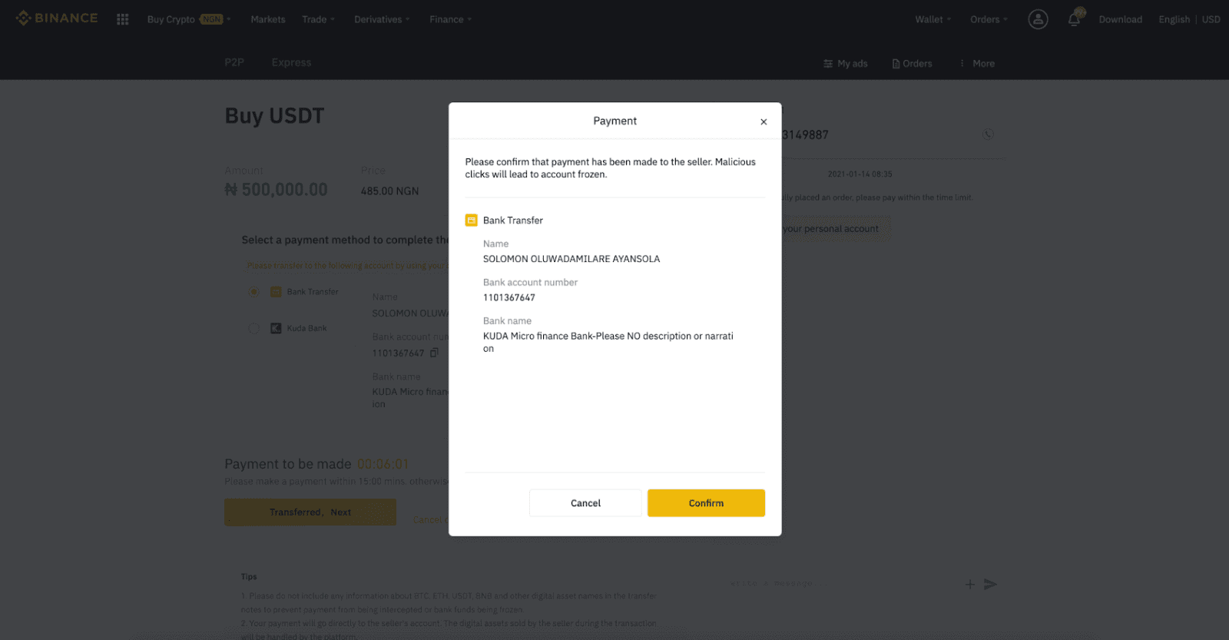Open Orders in the P2P sub navigation
The height and width of the screenshot is (640, 1229).
[912, 63]
